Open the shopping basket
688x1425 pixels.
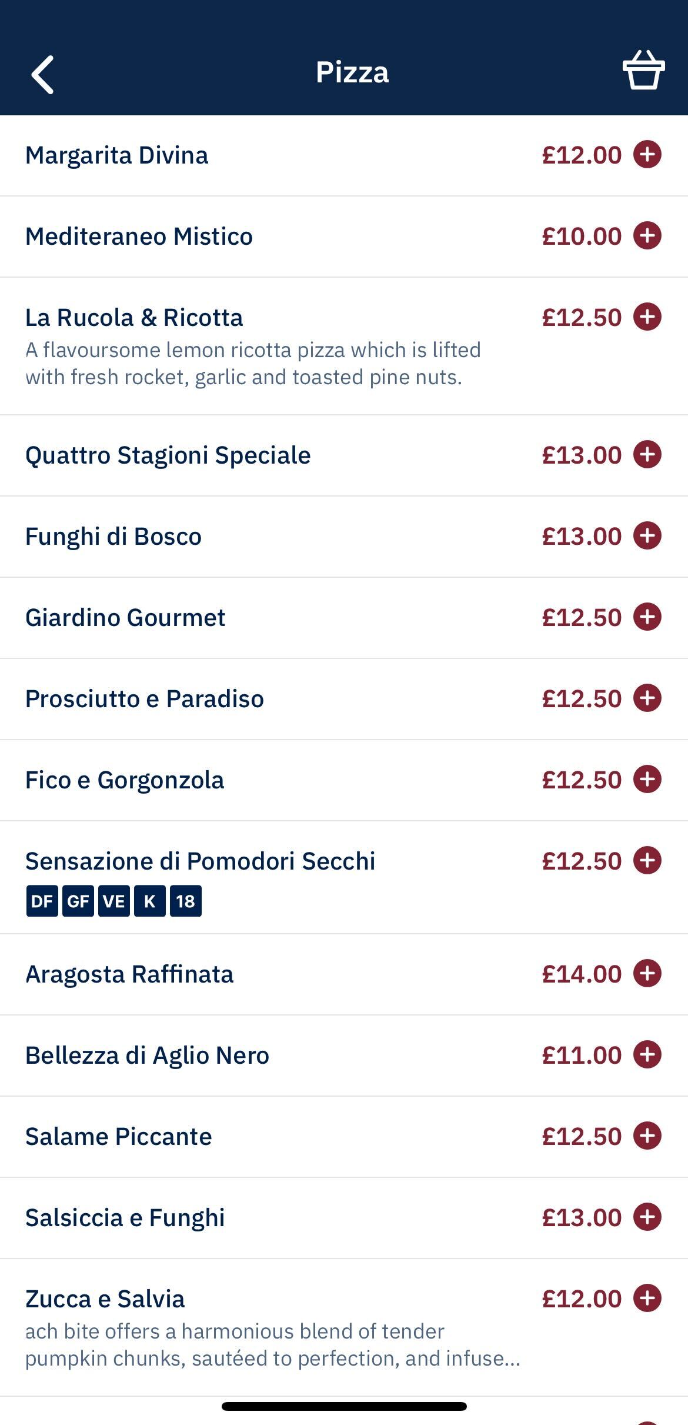click(x=643, y=71)
